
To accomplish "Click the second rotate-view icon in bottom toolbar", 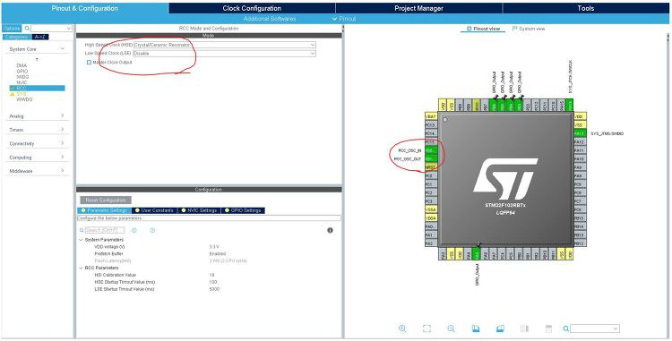I will pos(500,328).
